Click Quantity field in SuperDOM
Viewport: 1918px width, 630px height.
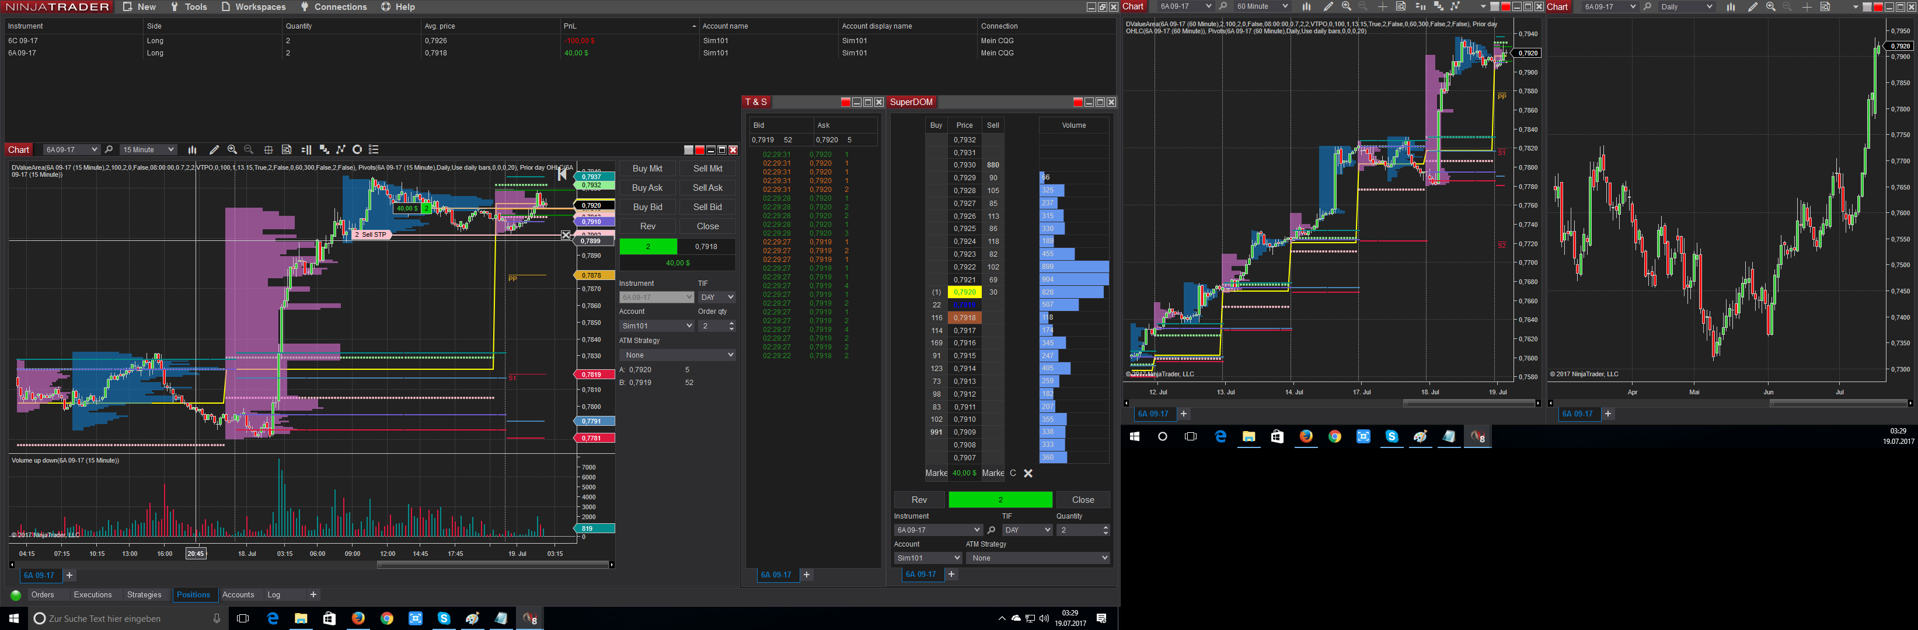(x=1083, y=530)
